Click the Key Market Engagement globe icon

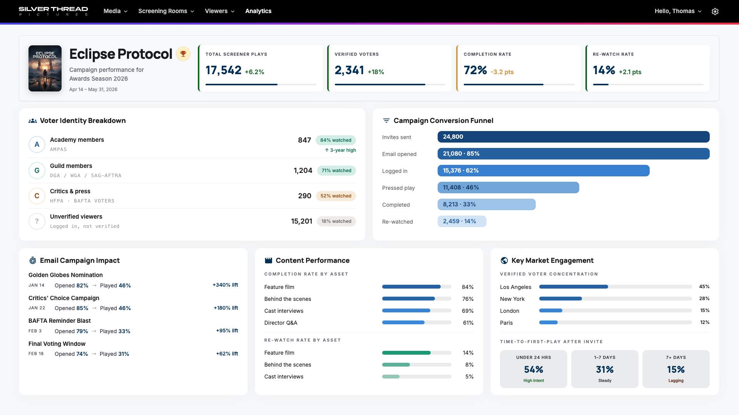[504, 261]
